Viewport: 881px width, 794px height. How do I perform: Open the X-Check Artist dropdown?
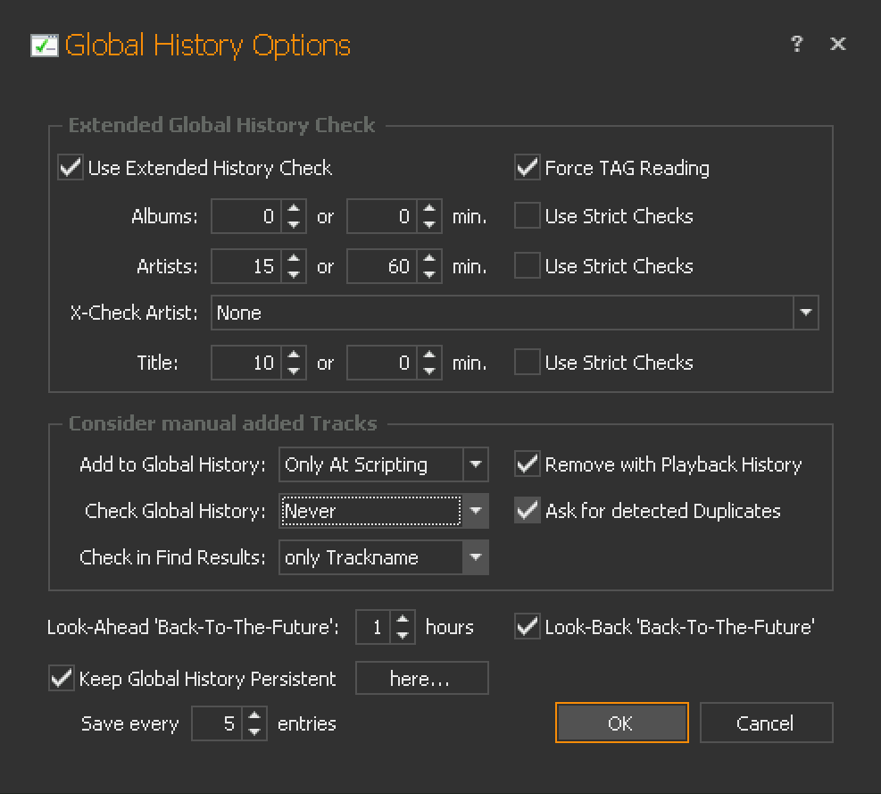point(806,313)
